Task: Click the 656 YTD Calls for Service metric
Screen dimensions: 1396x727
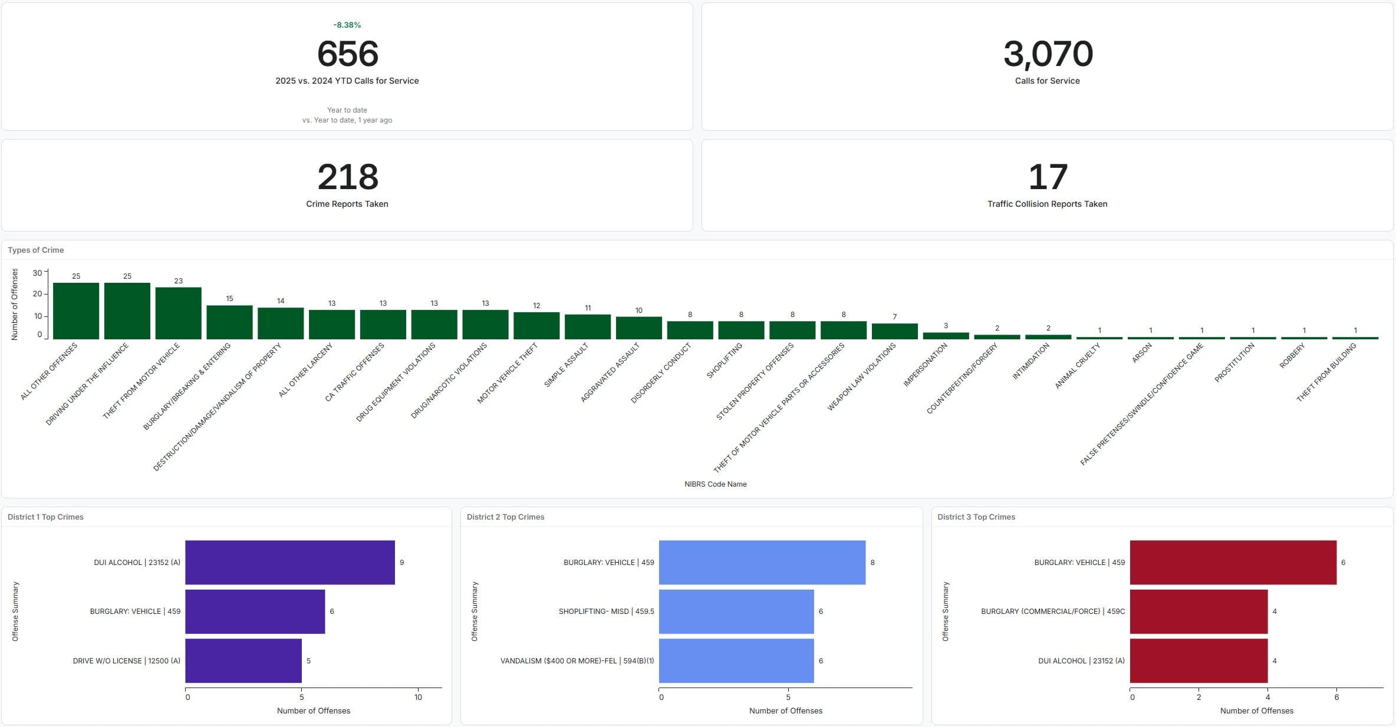Action: pyautogui.click(x=347, y=54)
